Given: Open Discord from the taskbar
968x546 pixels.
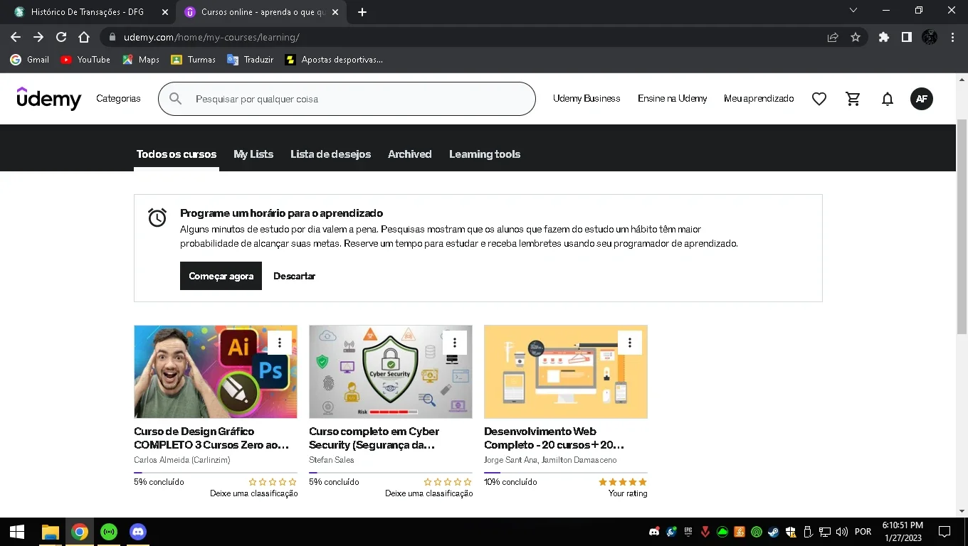Looking at the screenshot, I should 138,532.
